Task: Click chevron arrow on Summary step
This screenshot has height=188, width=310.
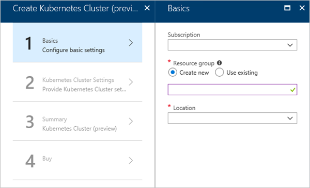Action: click(131, 121)
